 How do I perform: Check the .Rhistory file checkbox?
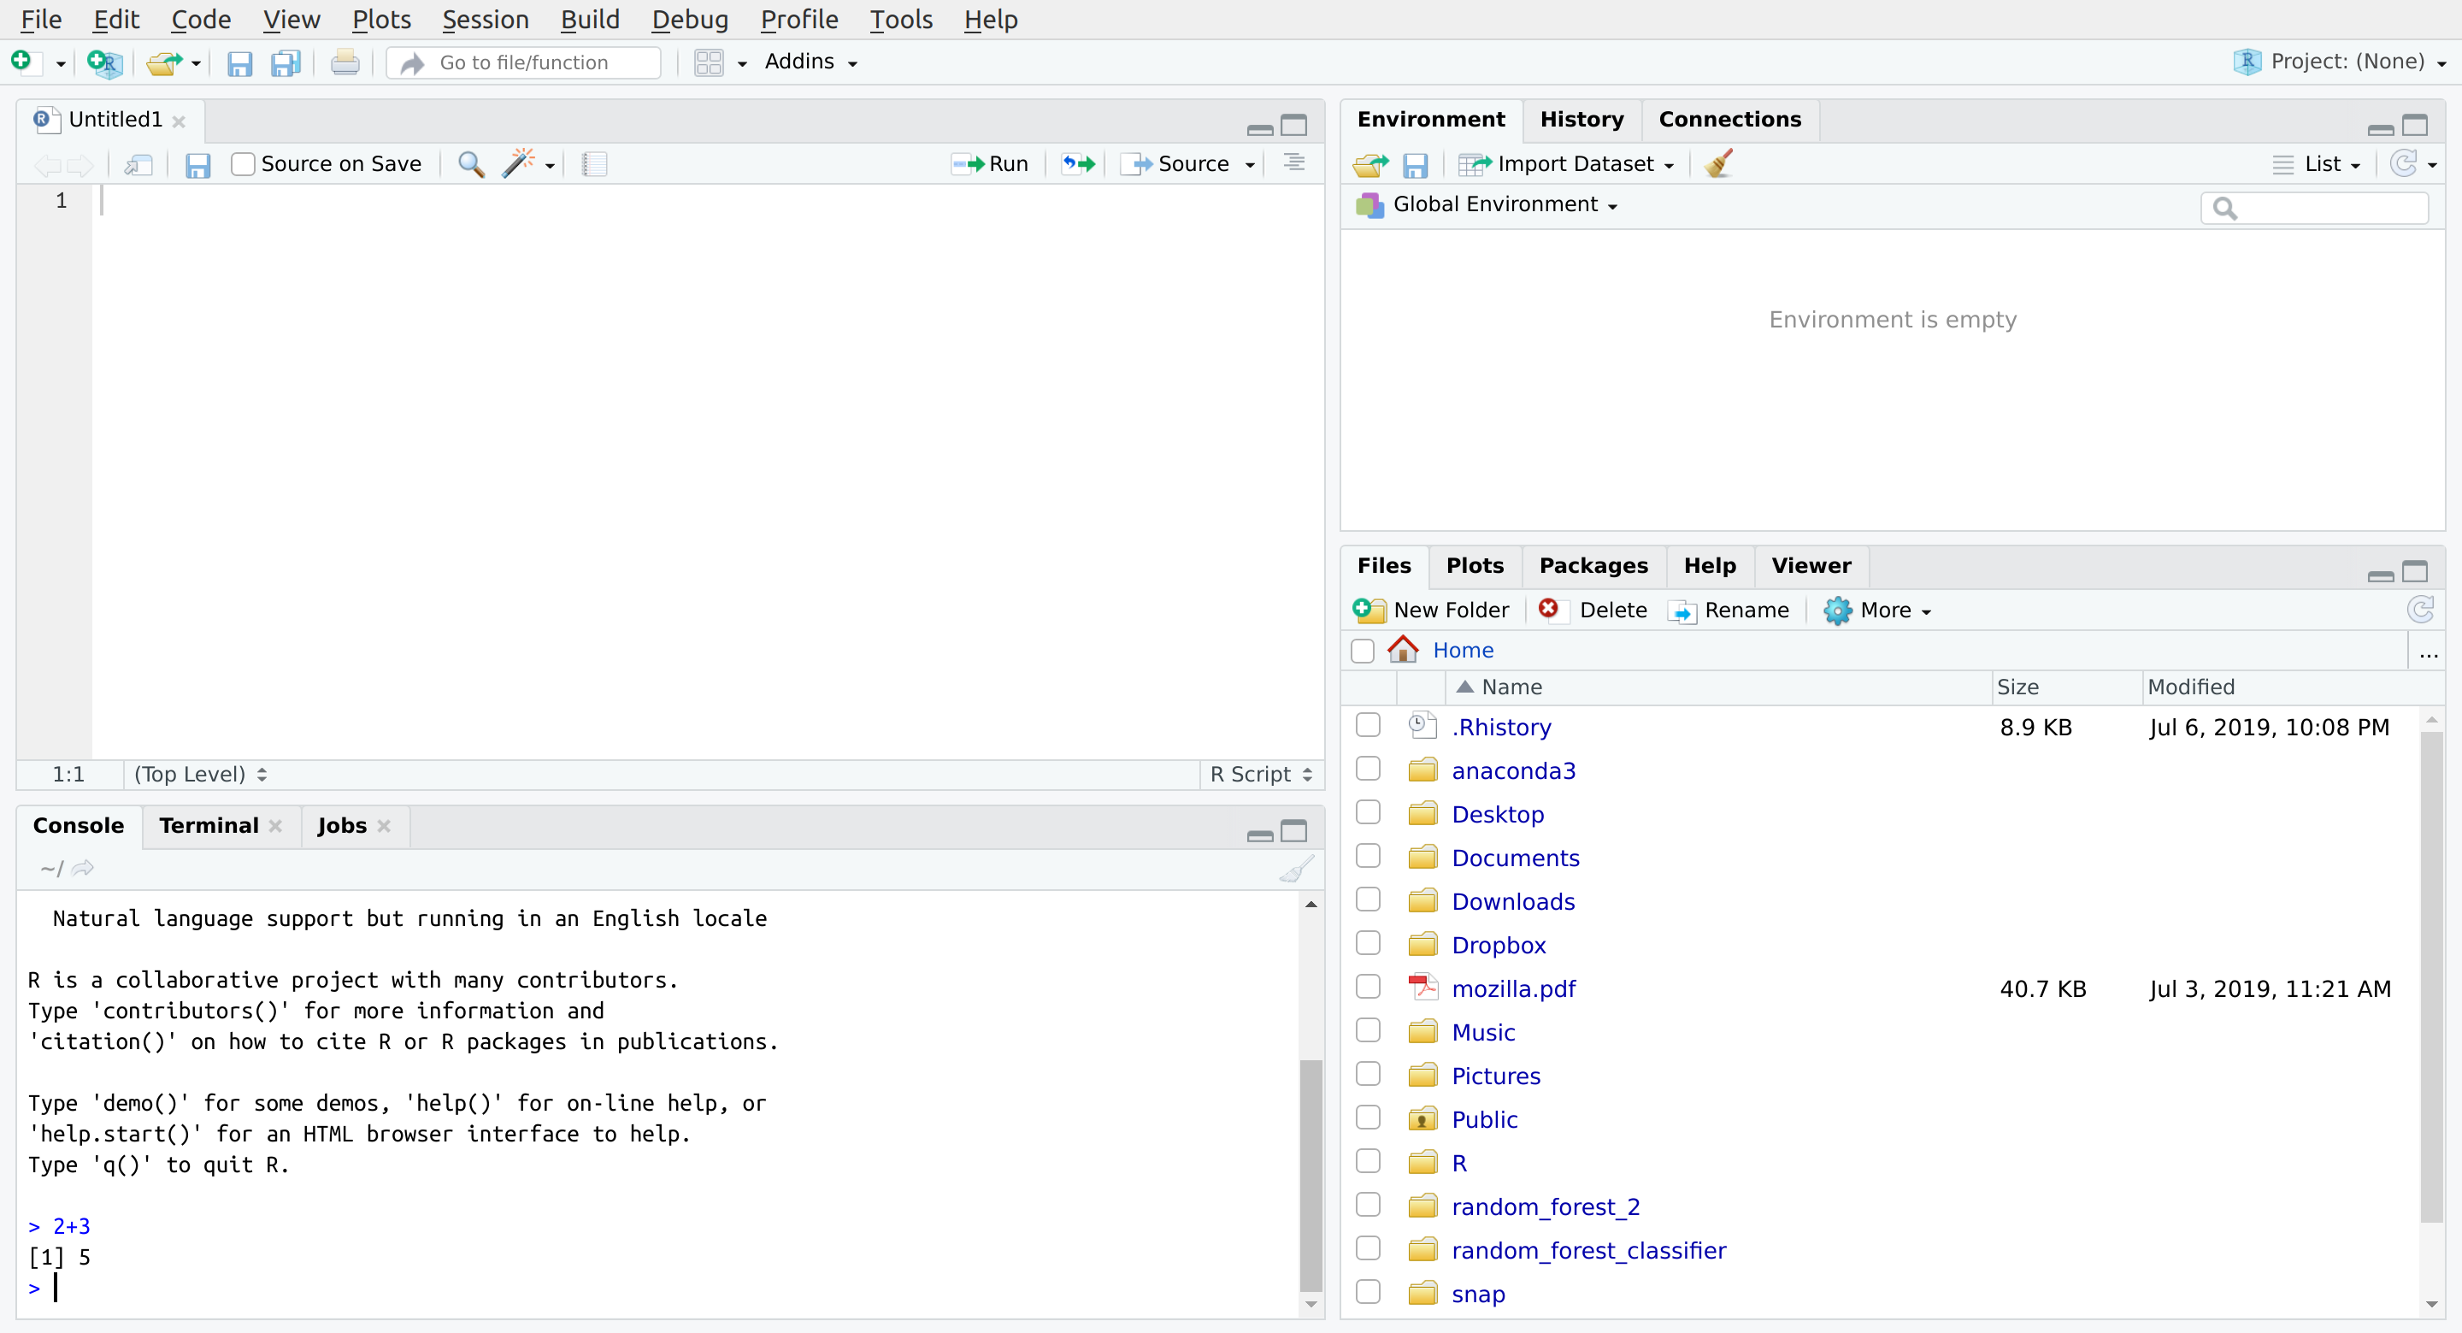pos(1368,725)
